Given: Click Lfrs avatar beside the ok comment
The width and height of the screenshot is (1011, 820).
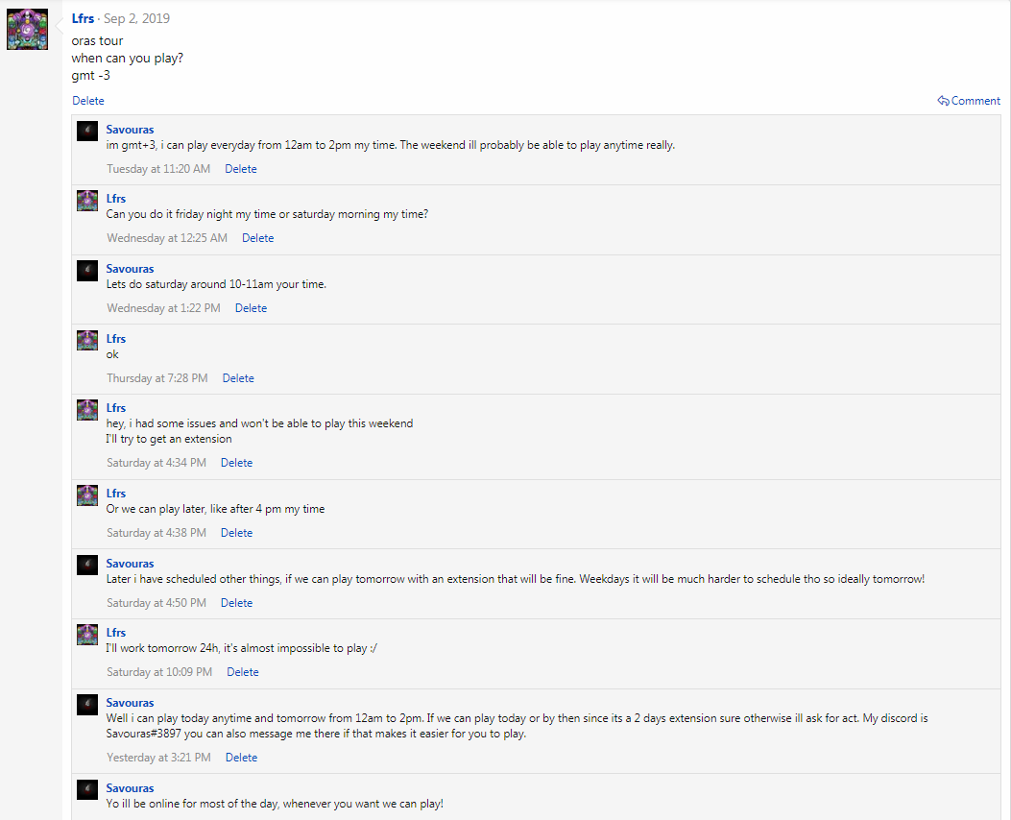Looking at the screenshot, I should (x=87, y=340).
